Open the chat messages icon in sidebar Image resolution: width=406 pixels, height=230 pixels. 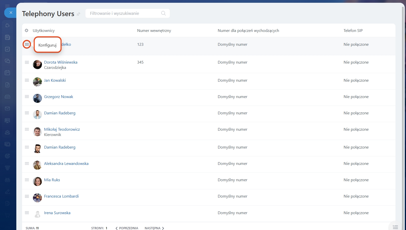pyautogui.click(x=8, y=61)
